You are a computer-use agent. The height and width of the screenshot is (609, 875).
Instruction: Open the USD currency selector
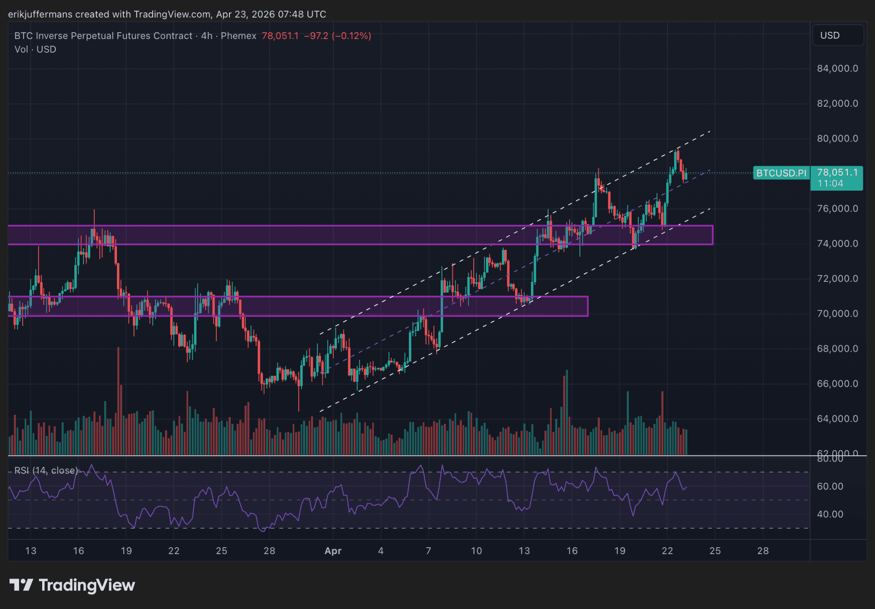coord(837,35)
